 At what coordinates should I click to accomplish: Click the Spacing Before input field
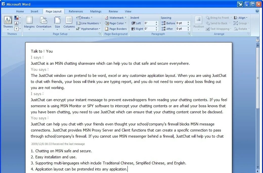tap(181, 23)
